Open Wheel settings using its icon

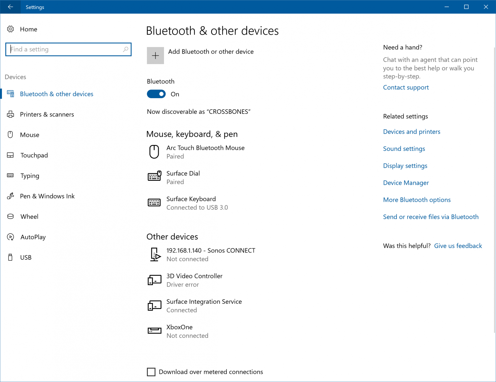click(11, 216)
